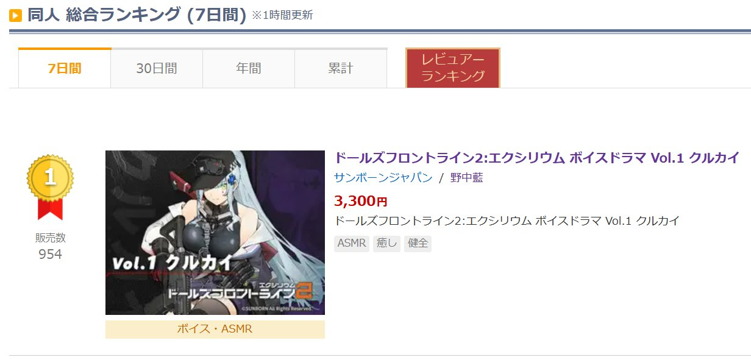751x360 pixels.
Task: Click the 販売数 954 sales count
Action: coord(50,246)
